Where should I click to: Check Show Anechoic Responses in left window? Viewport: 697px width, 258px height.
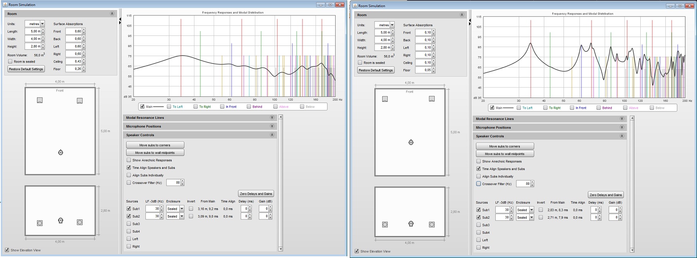pyautogui.click(x=129, y=160)
